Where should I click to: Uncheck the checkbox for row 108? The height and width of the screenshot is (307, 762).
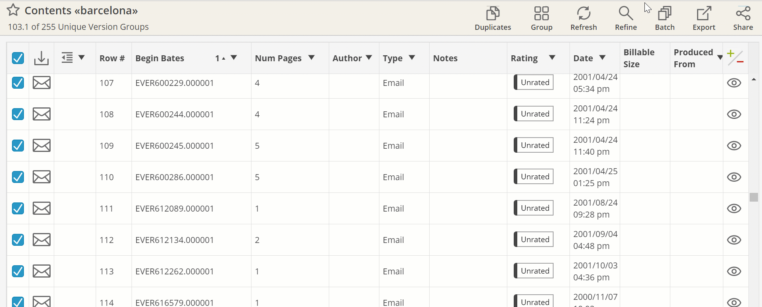coord(18,114)
